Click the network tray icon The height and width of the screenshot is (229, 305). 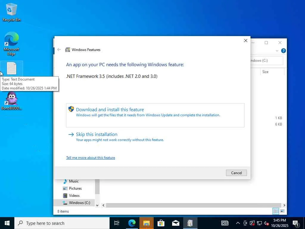(259, 223)
